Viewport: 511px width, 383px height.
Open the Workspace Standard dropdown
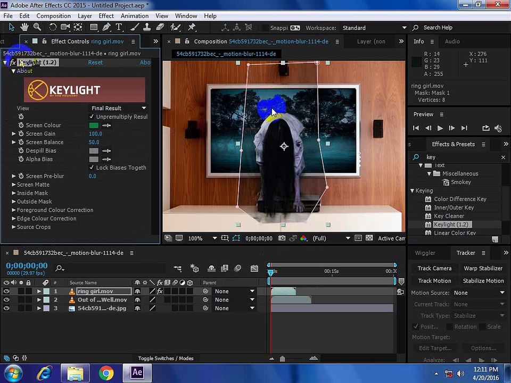point(374,28)
